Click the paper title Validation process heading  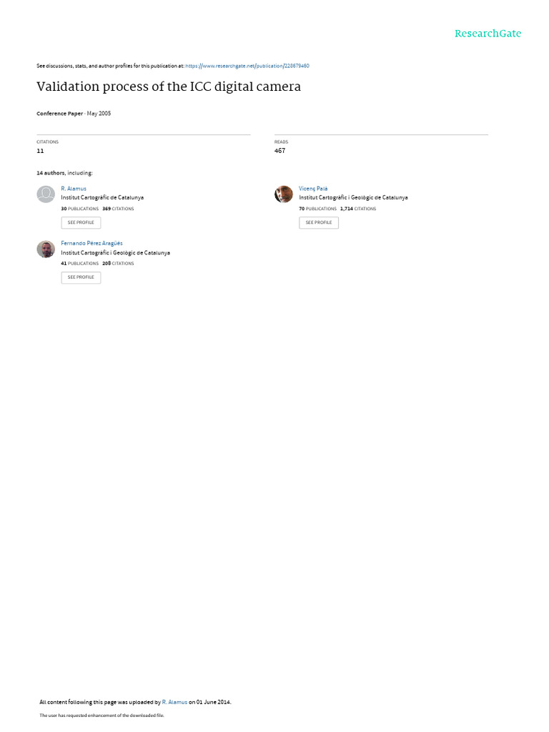point(169,86)
